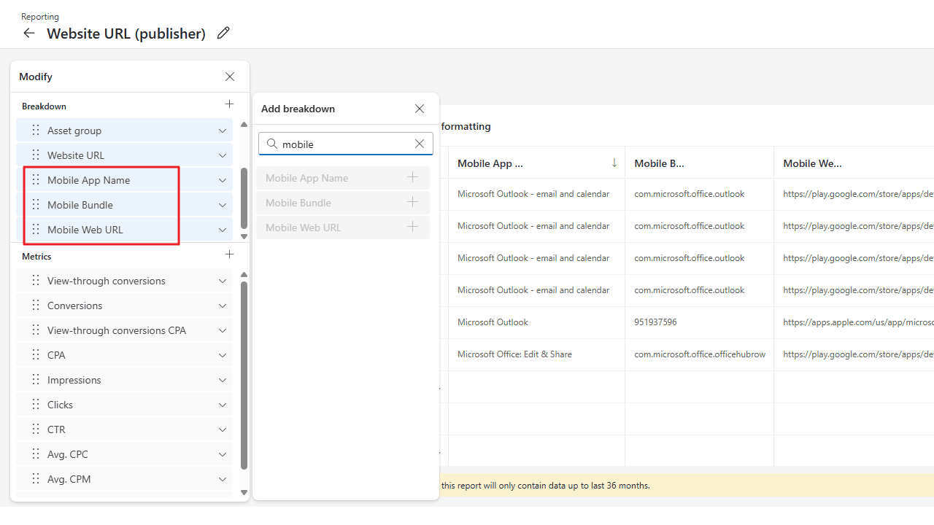The image size is (934, 525).
Task: Expand Mobile Web URL chevron in Breakdown
Action: pyautogui.click(x=223, y=230)
